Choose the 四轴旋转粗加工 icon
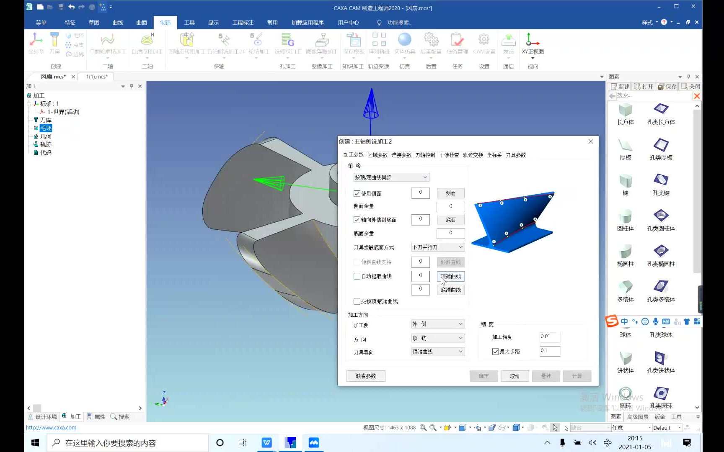Viewport: 724px width, 452px height. [x=187, y=44]
